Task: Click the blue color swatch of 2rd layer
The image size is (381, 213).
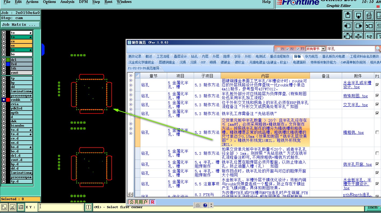Action: click(8, 64)
